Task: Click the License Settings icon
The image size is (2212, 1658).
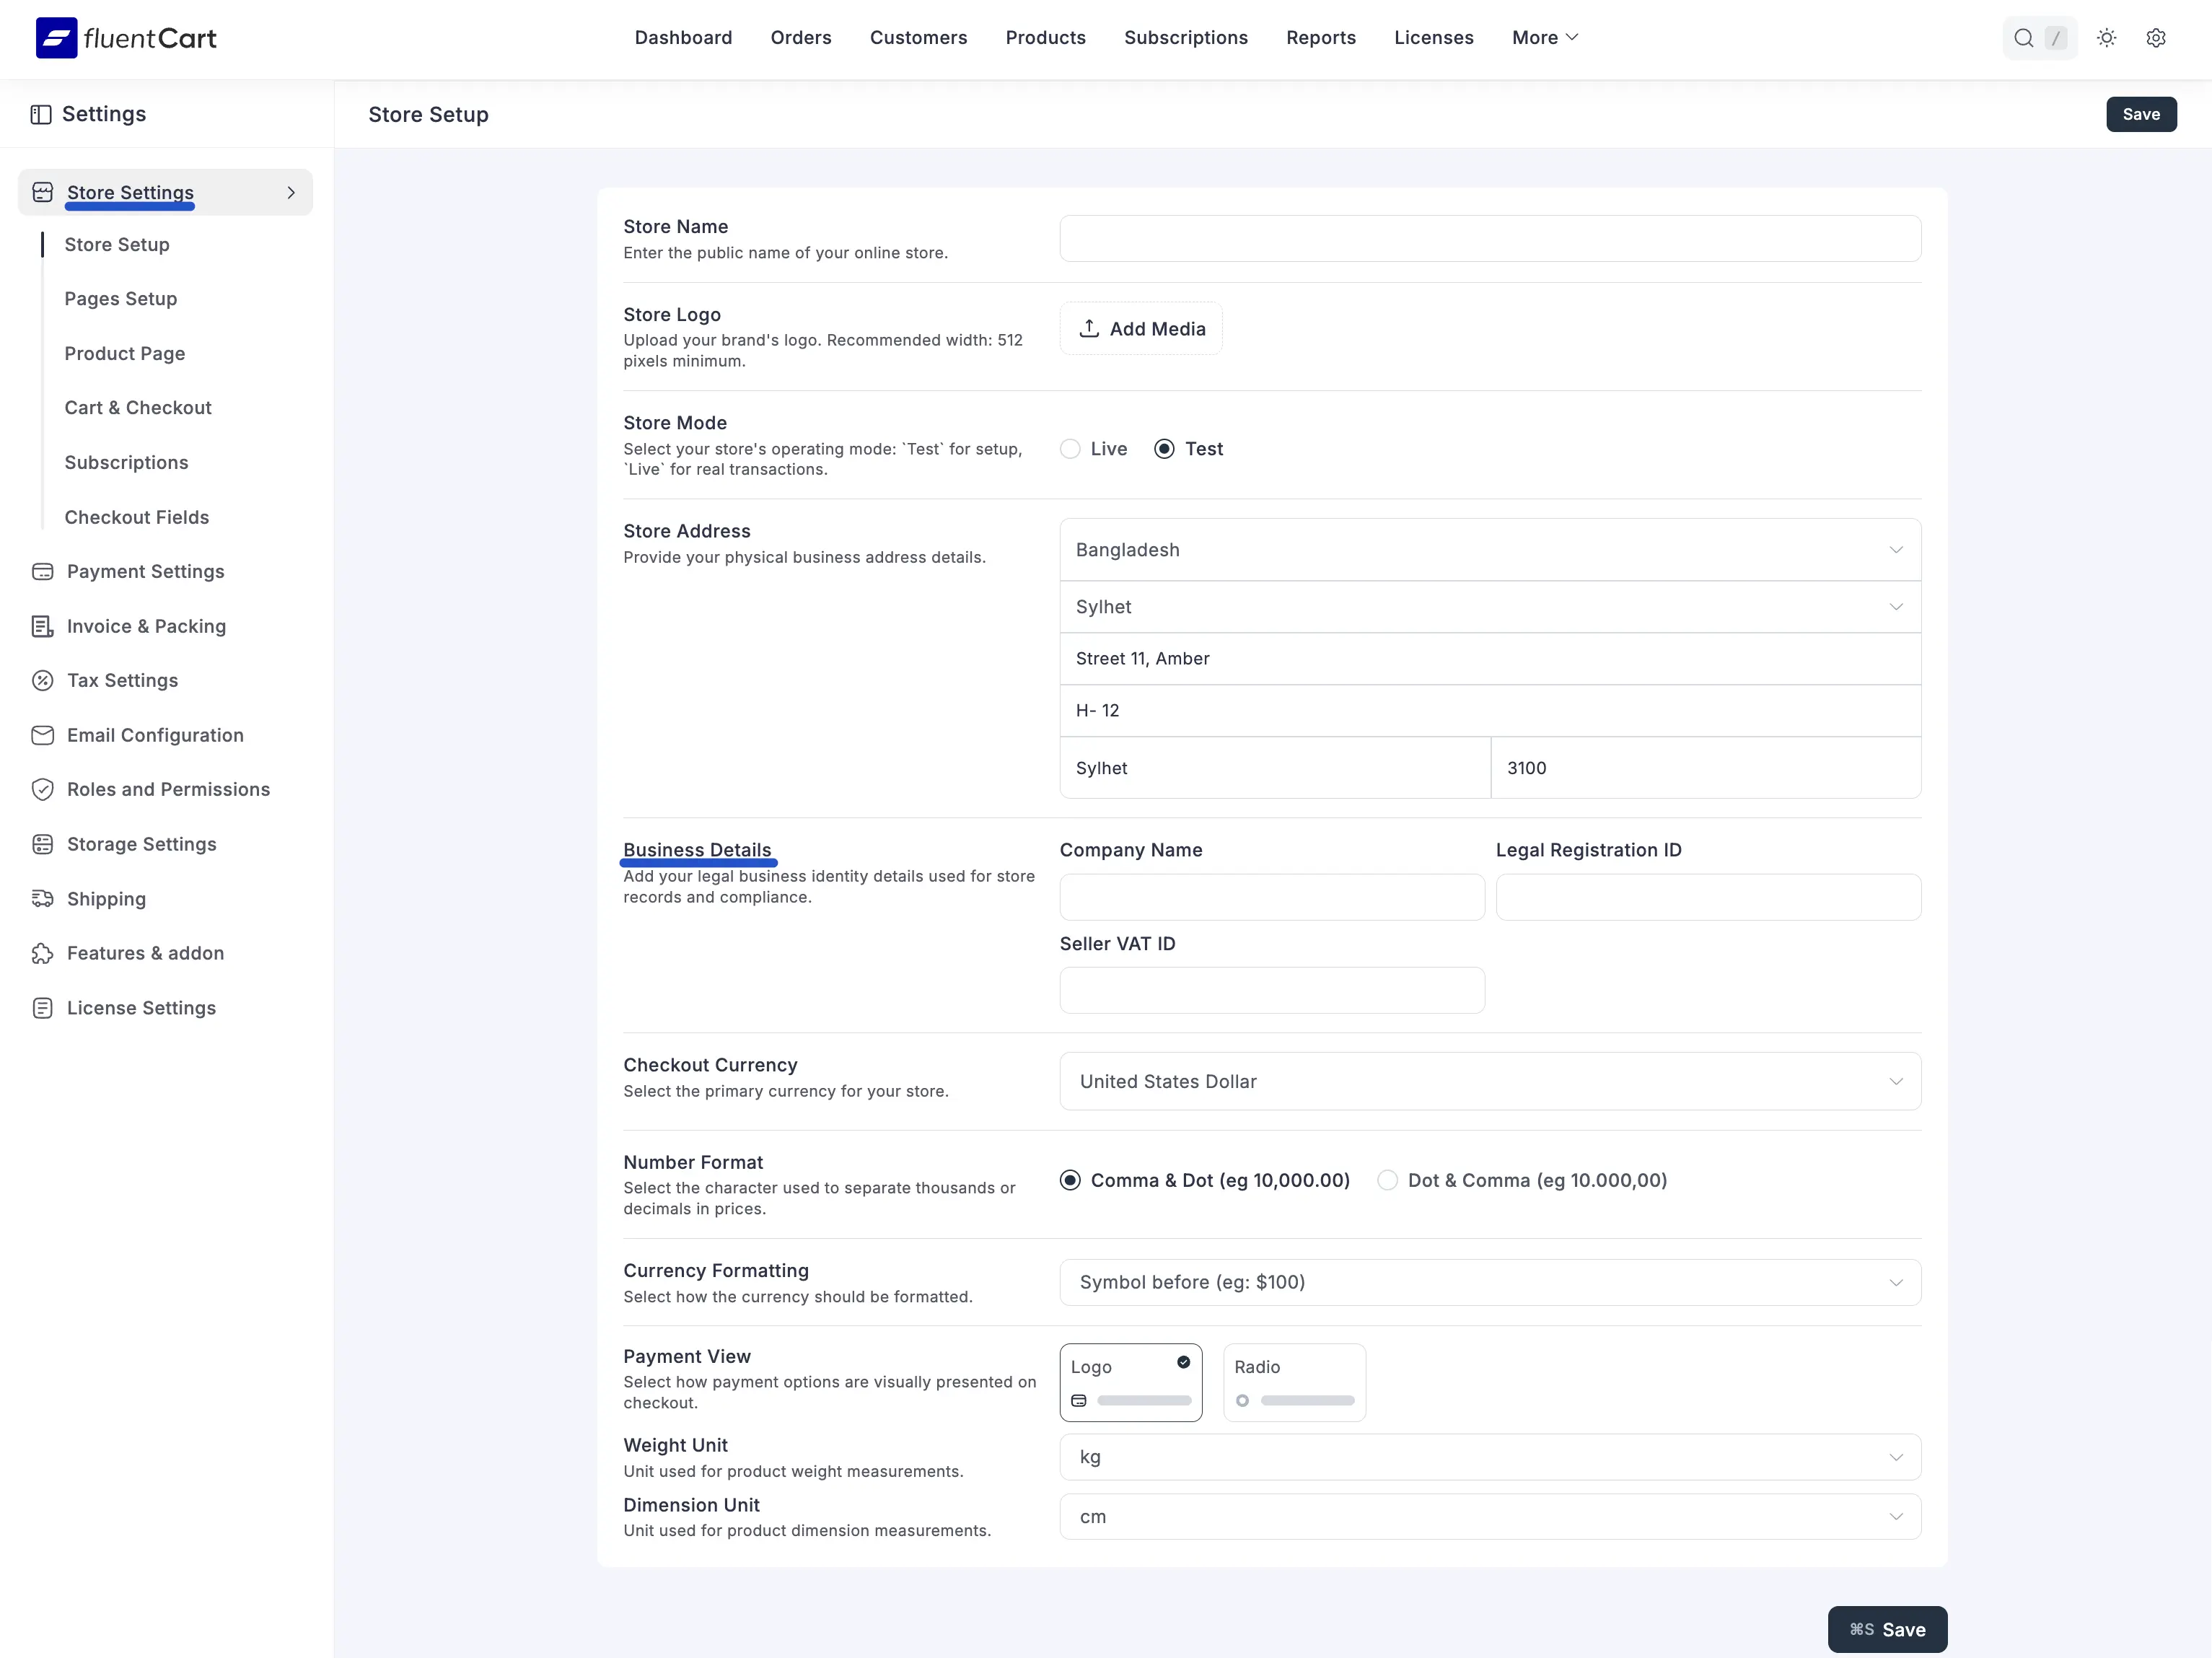Action: [42, 1008]
